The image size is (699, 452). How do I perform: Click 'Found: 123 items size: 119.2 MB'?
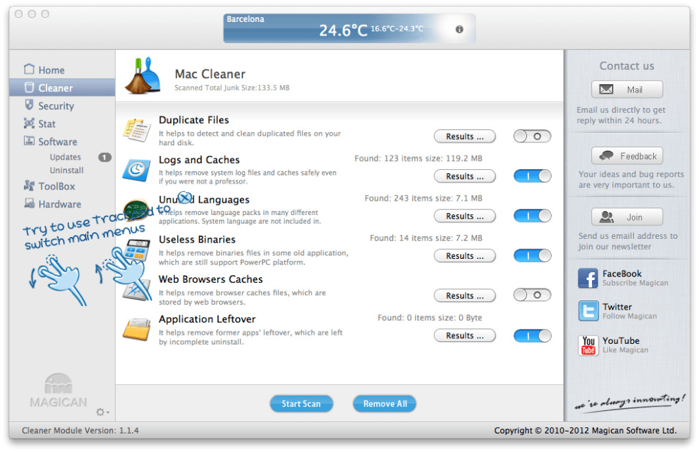pyautogui.click(x=418, y=158)
